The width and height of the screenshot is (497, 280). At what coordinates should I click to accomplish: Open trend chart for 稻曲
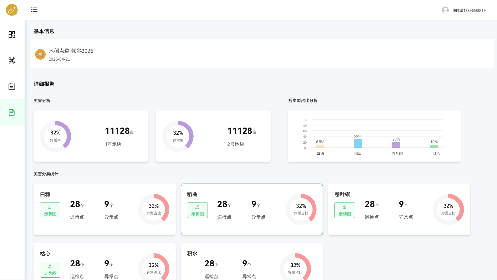point(197,210)
